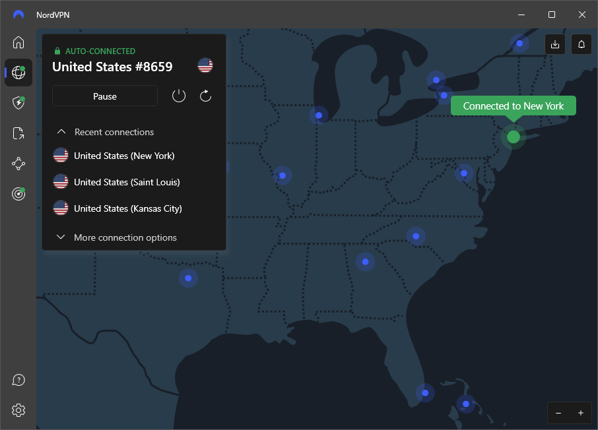Click the download icon at top right
This screenshot has width=598, height=430.
pyautogui.click(x=555, y=44)
